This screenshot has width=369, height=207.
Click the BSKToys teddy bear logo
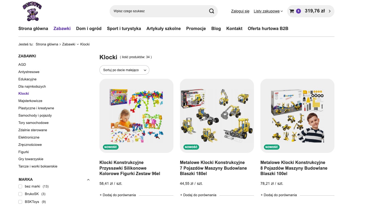[32, 12]
